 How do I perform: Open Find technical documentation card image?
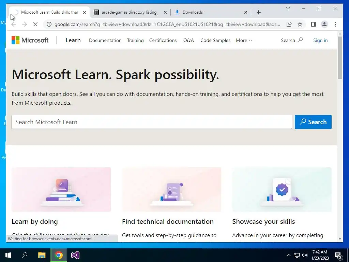point(172,189)
